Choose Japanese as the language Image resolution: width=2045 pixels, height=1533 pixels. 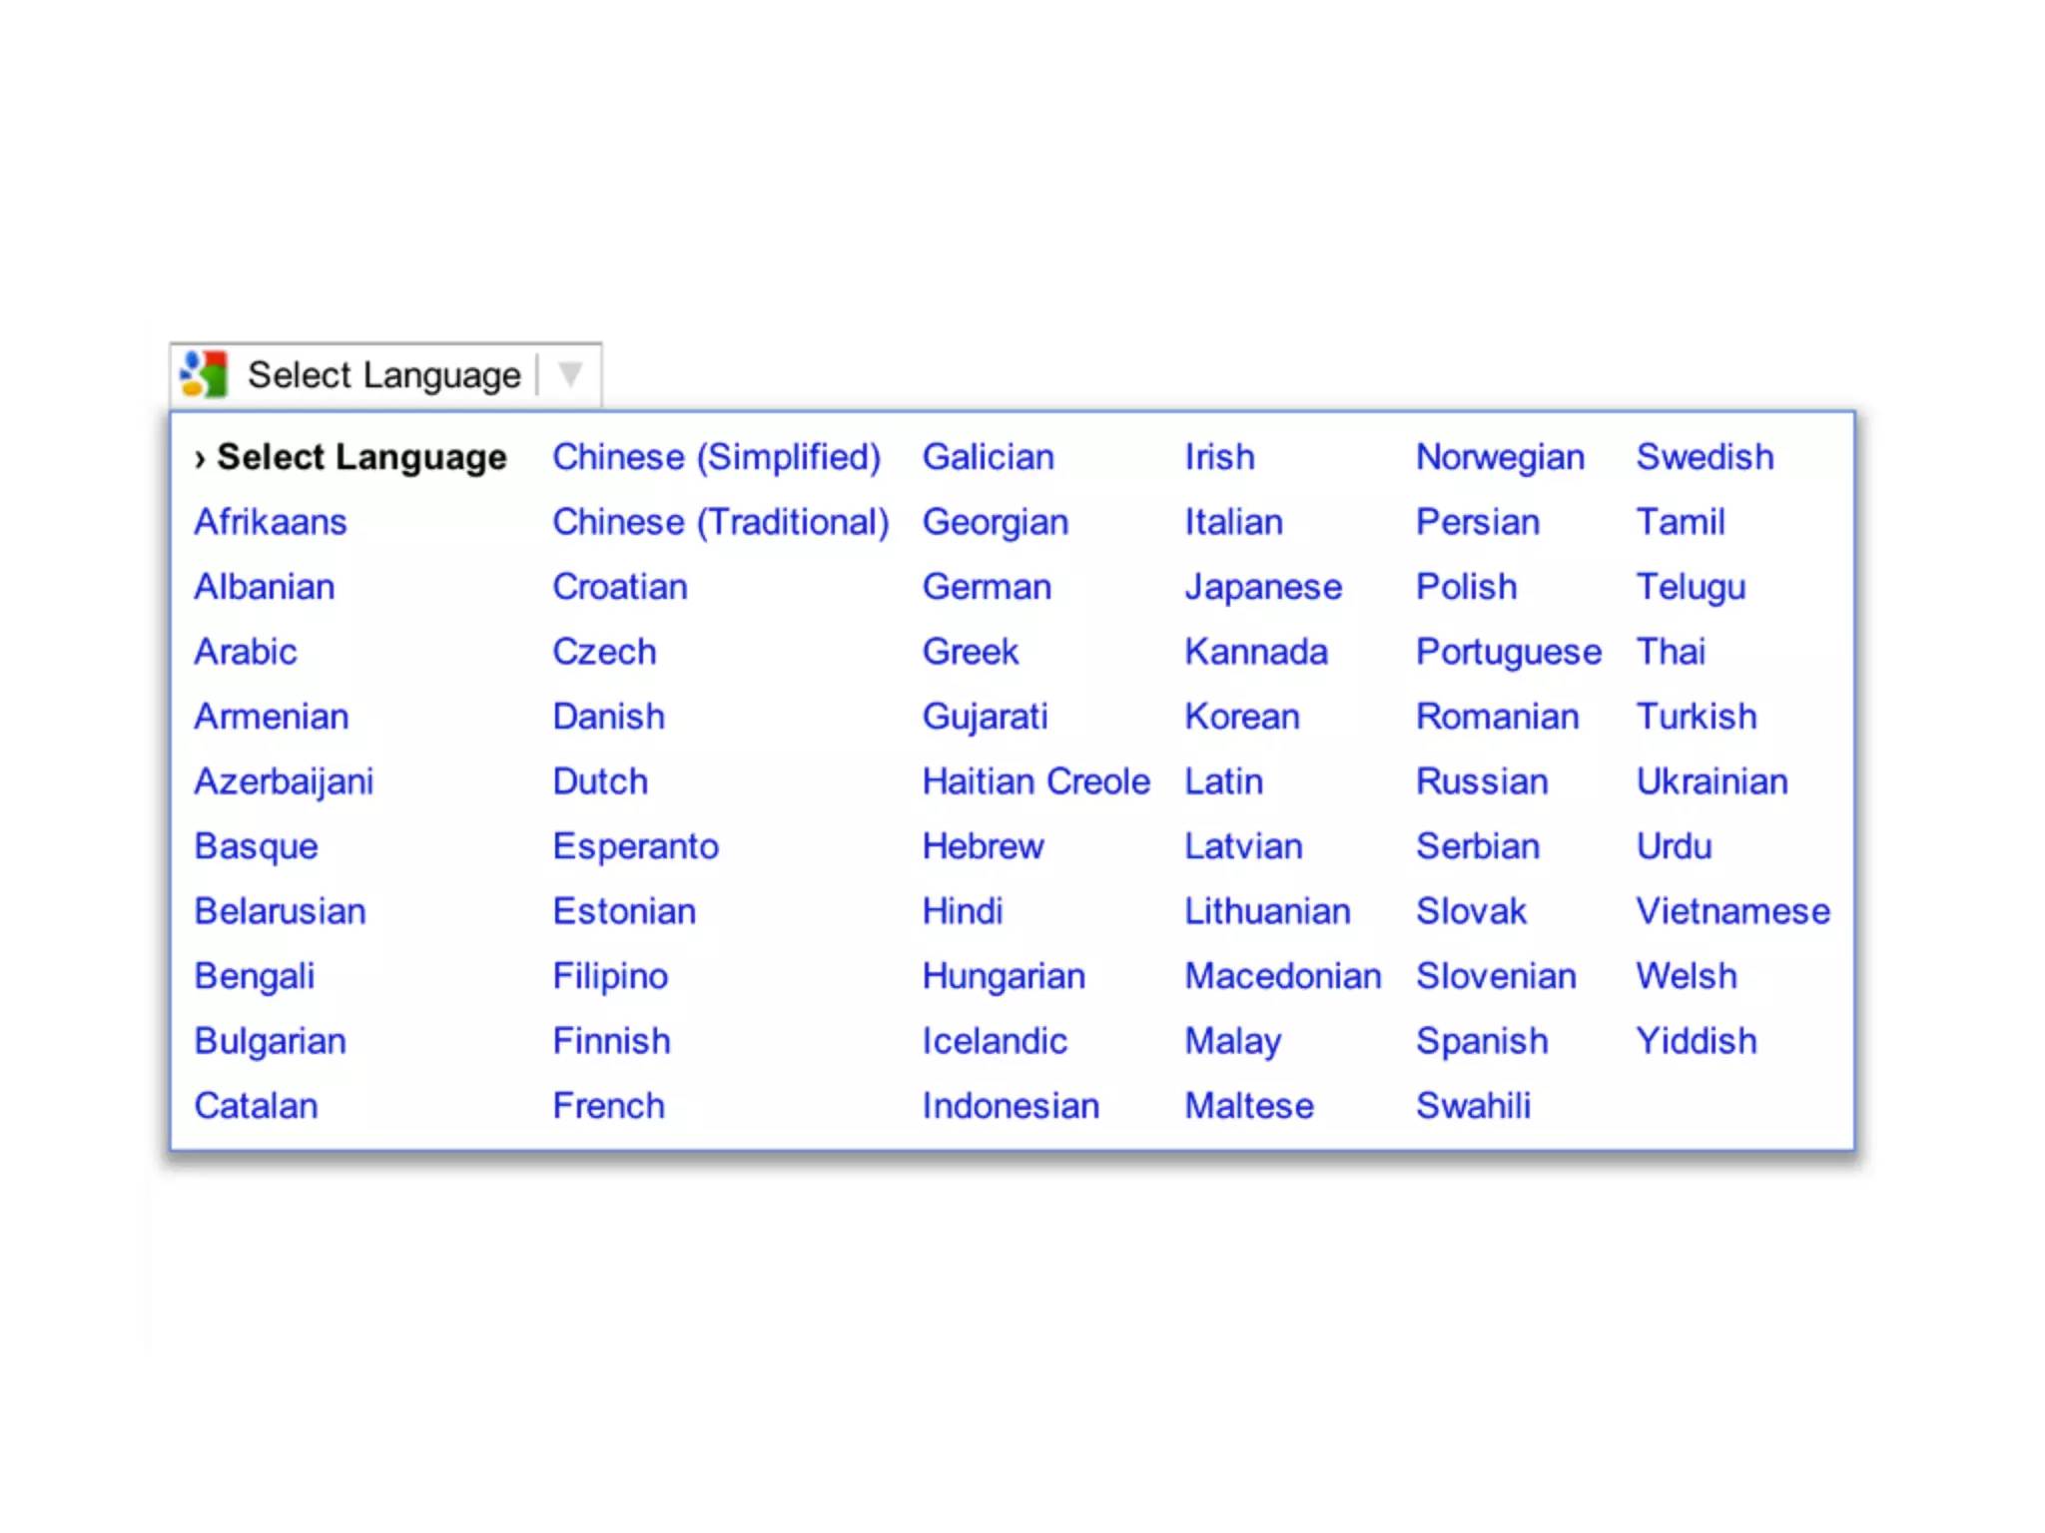pyautogui.click(x=1263, y=587)
